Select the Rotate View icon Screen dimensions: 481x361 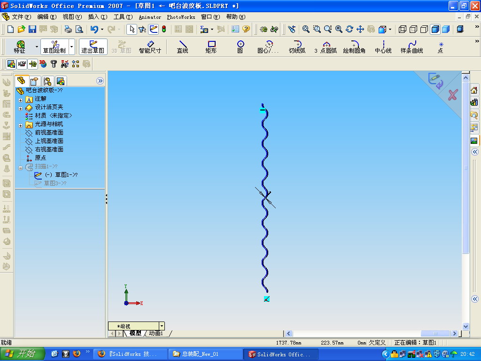point(349,29)
